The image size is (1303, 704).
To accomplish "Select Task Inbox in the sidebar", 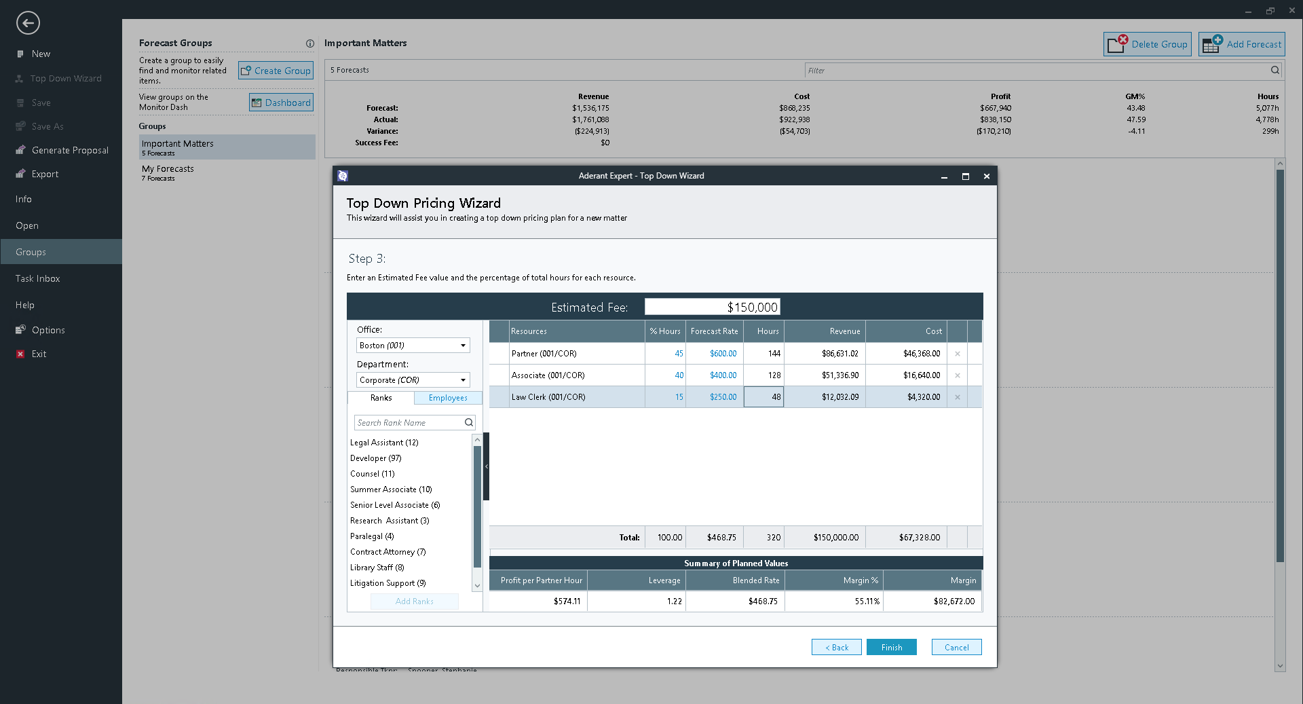I will coord(37,278).
